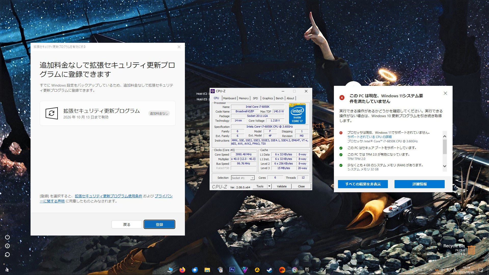Screen dimensions: 489x275
Task: Open the サポートされている CPU の詳細 link
Action: click(x=369, y=137)
